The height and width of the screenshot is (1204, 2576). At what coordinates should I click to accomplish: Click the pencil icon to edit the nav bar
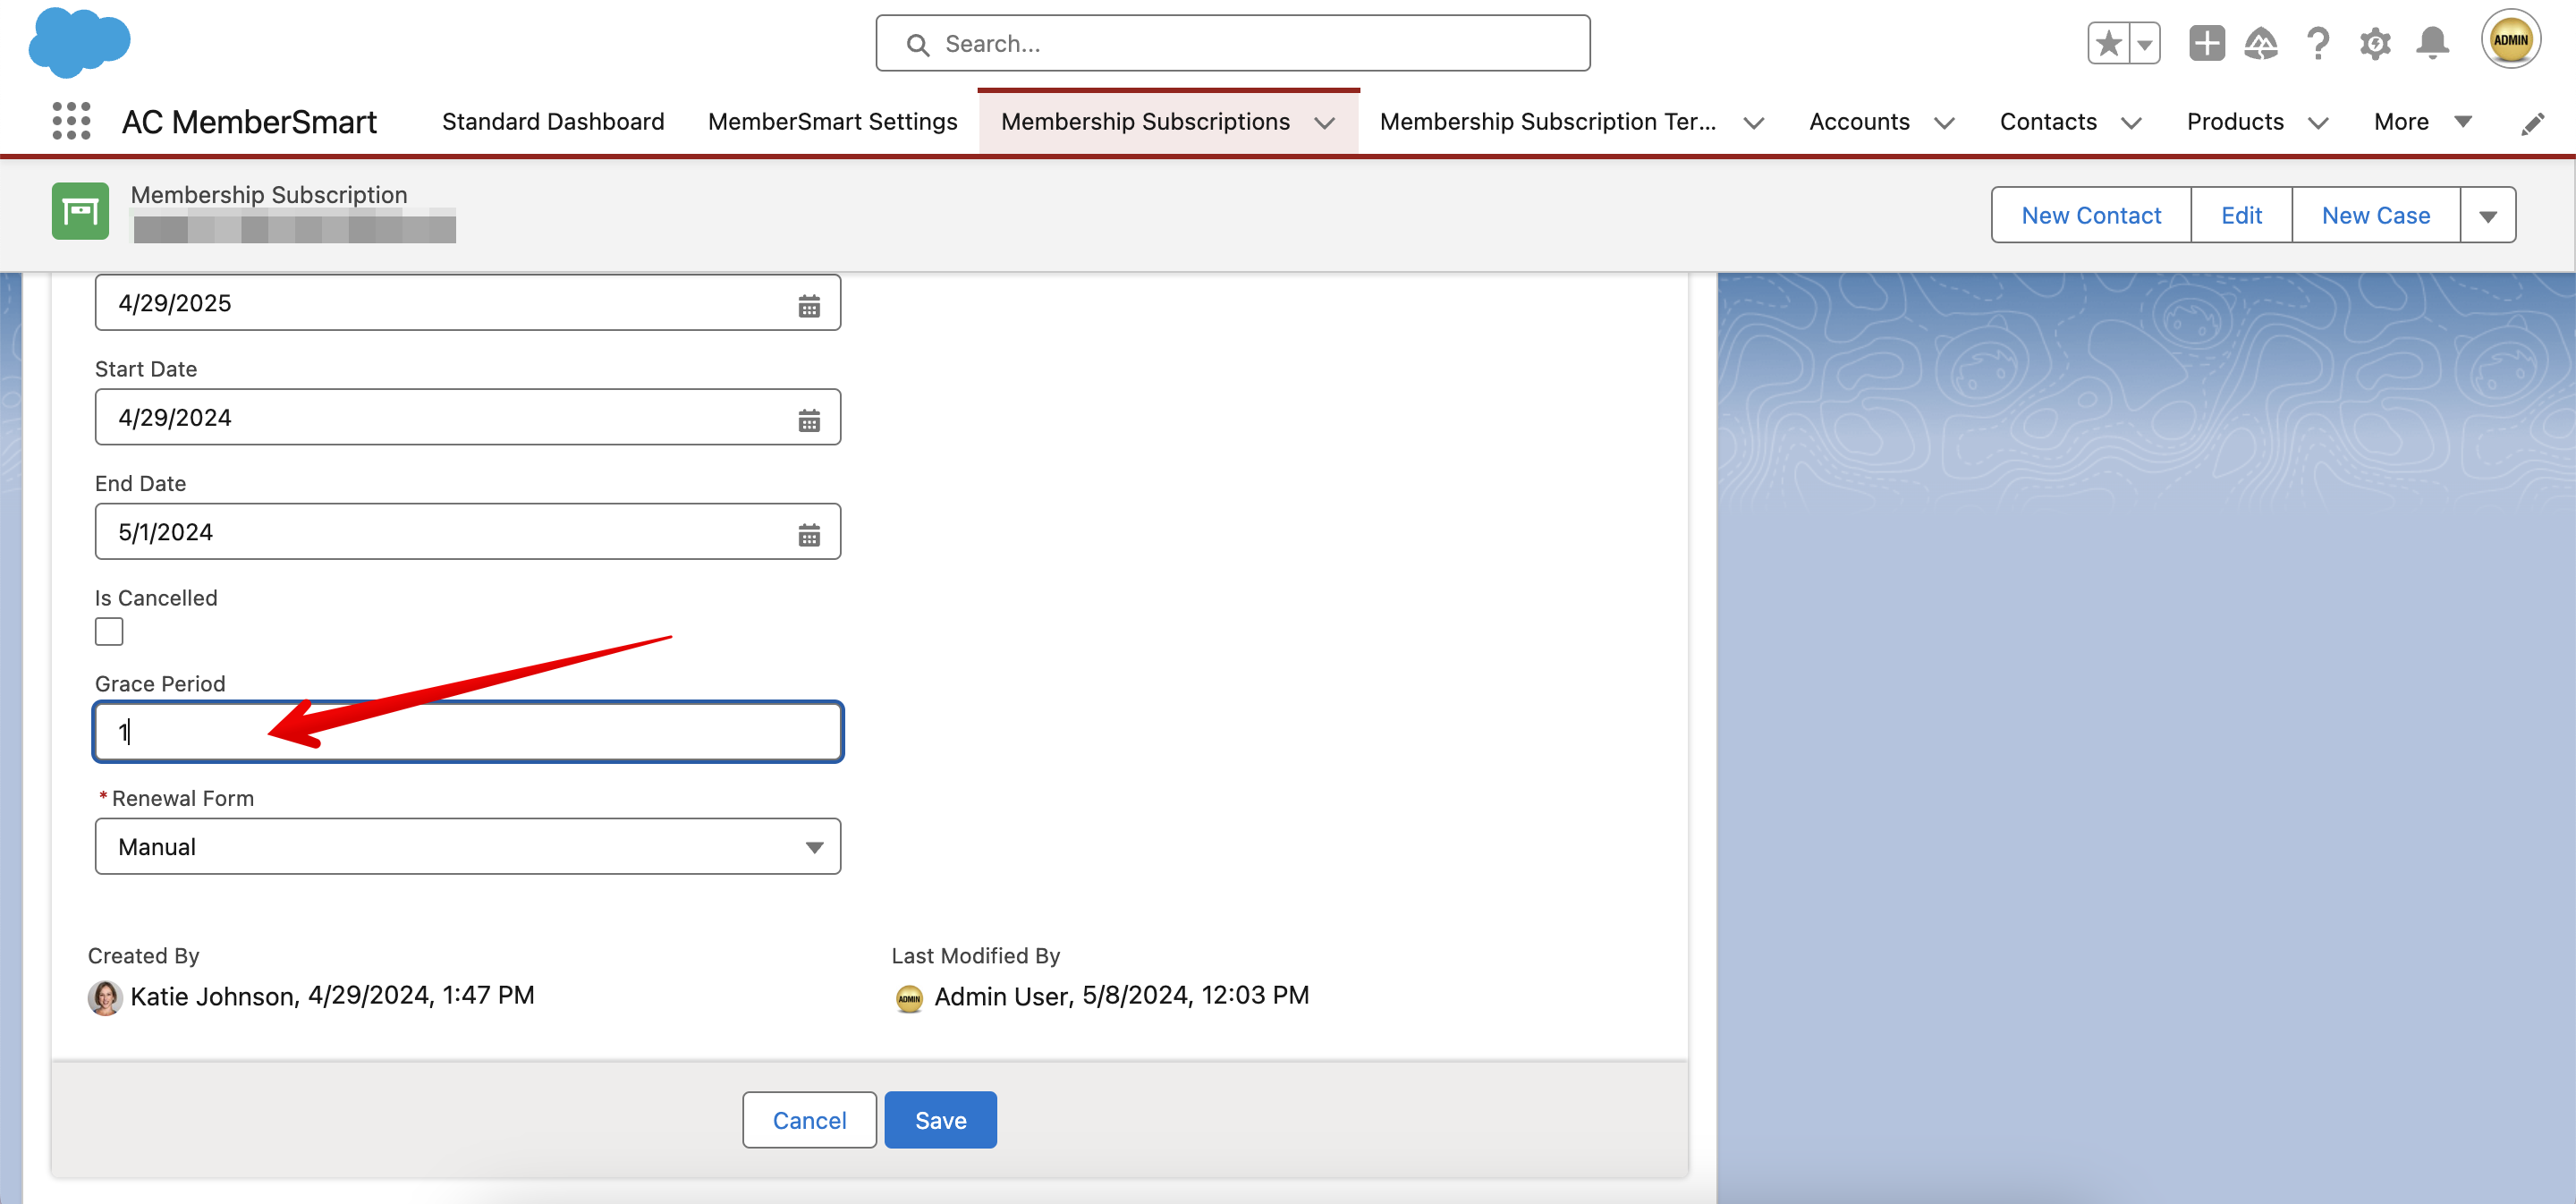click(2532, 123)
